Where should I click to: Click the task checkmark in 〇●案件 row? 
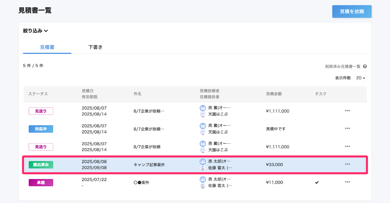pyautogui.click(x=317, y=182)
